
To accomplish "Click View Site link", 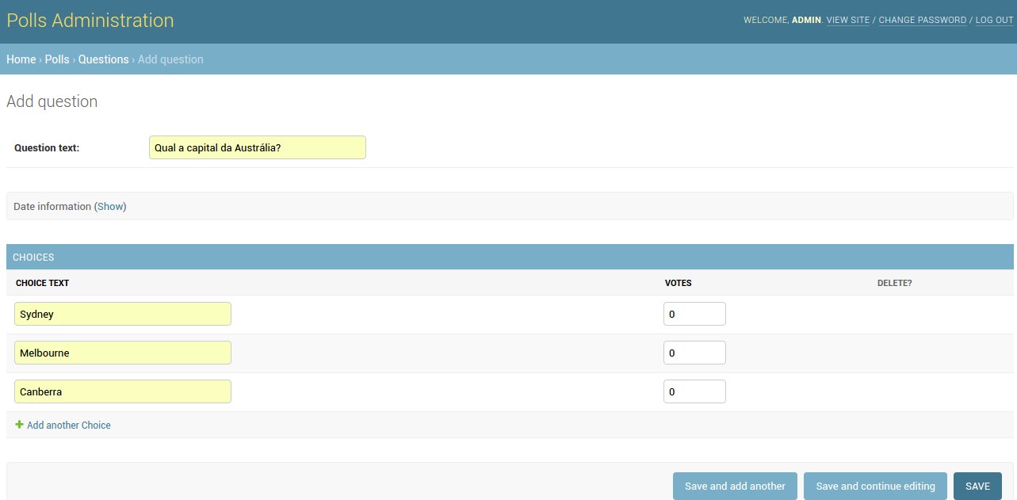I will [848, 20].
